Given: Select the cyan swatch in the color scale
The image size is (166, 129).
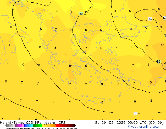Looking at the screenshot, I should tap(32, 126).
